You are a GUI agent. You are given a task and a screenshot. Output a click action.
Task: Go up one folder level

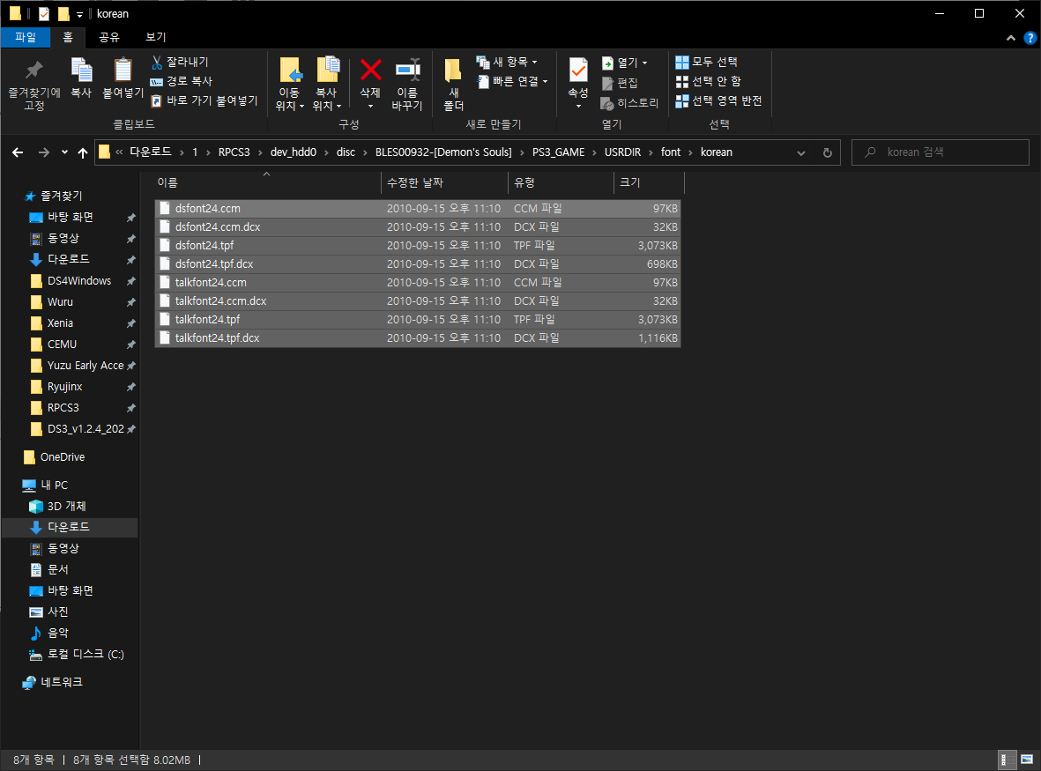82,152
